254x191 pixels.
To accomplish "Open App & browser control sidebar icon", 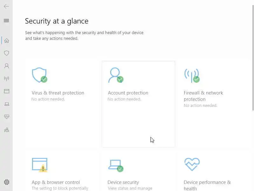I will tap(6, 91).
